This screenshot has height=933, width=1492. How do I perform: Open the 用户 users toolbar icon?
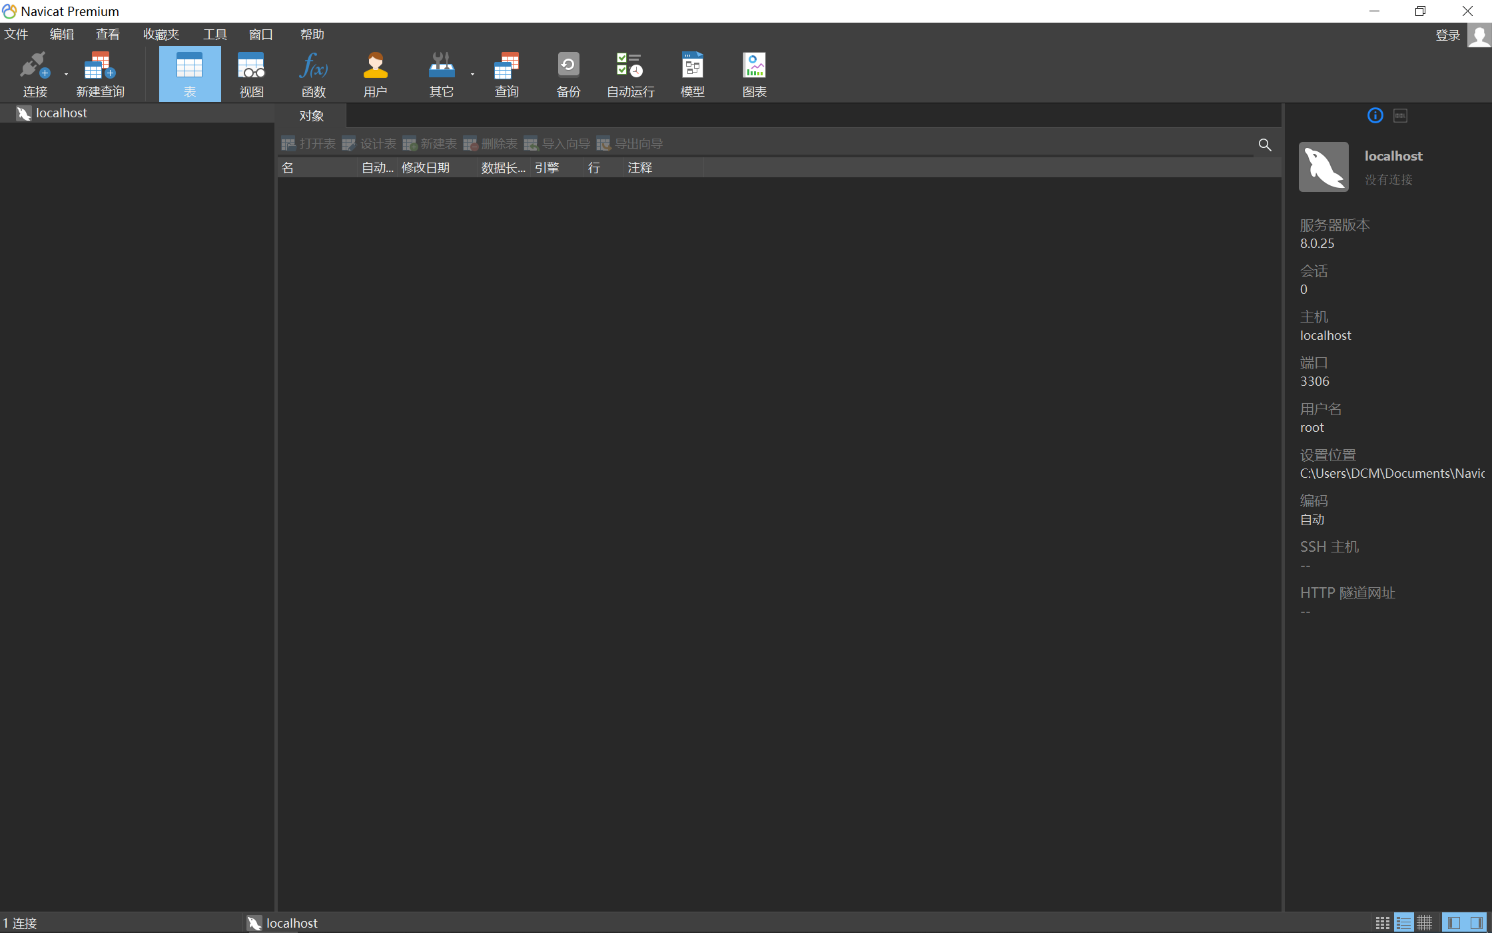coord(375,75)
